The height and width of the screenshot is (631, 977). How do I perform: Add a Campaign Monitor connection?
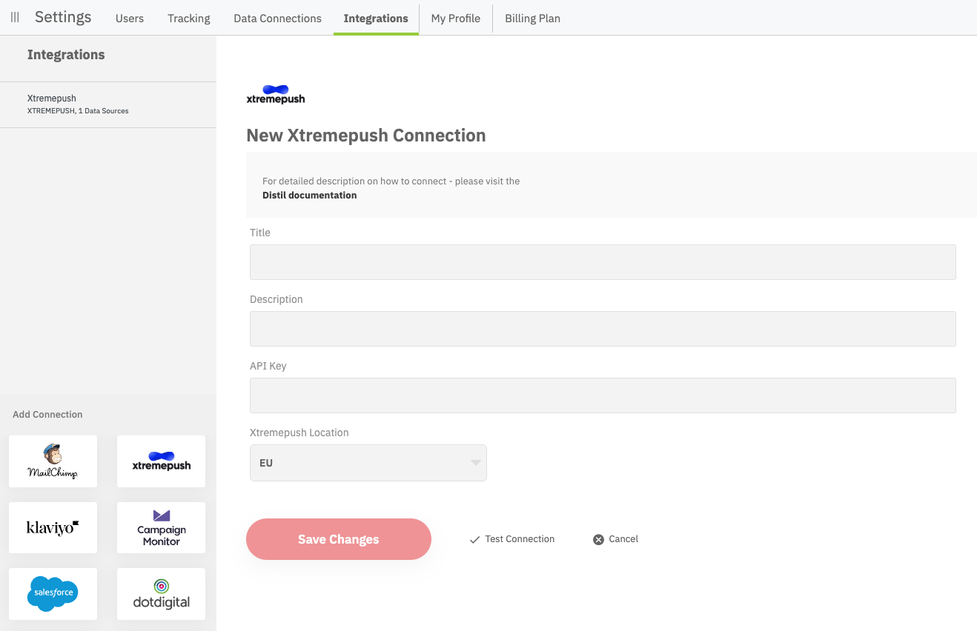161,527
